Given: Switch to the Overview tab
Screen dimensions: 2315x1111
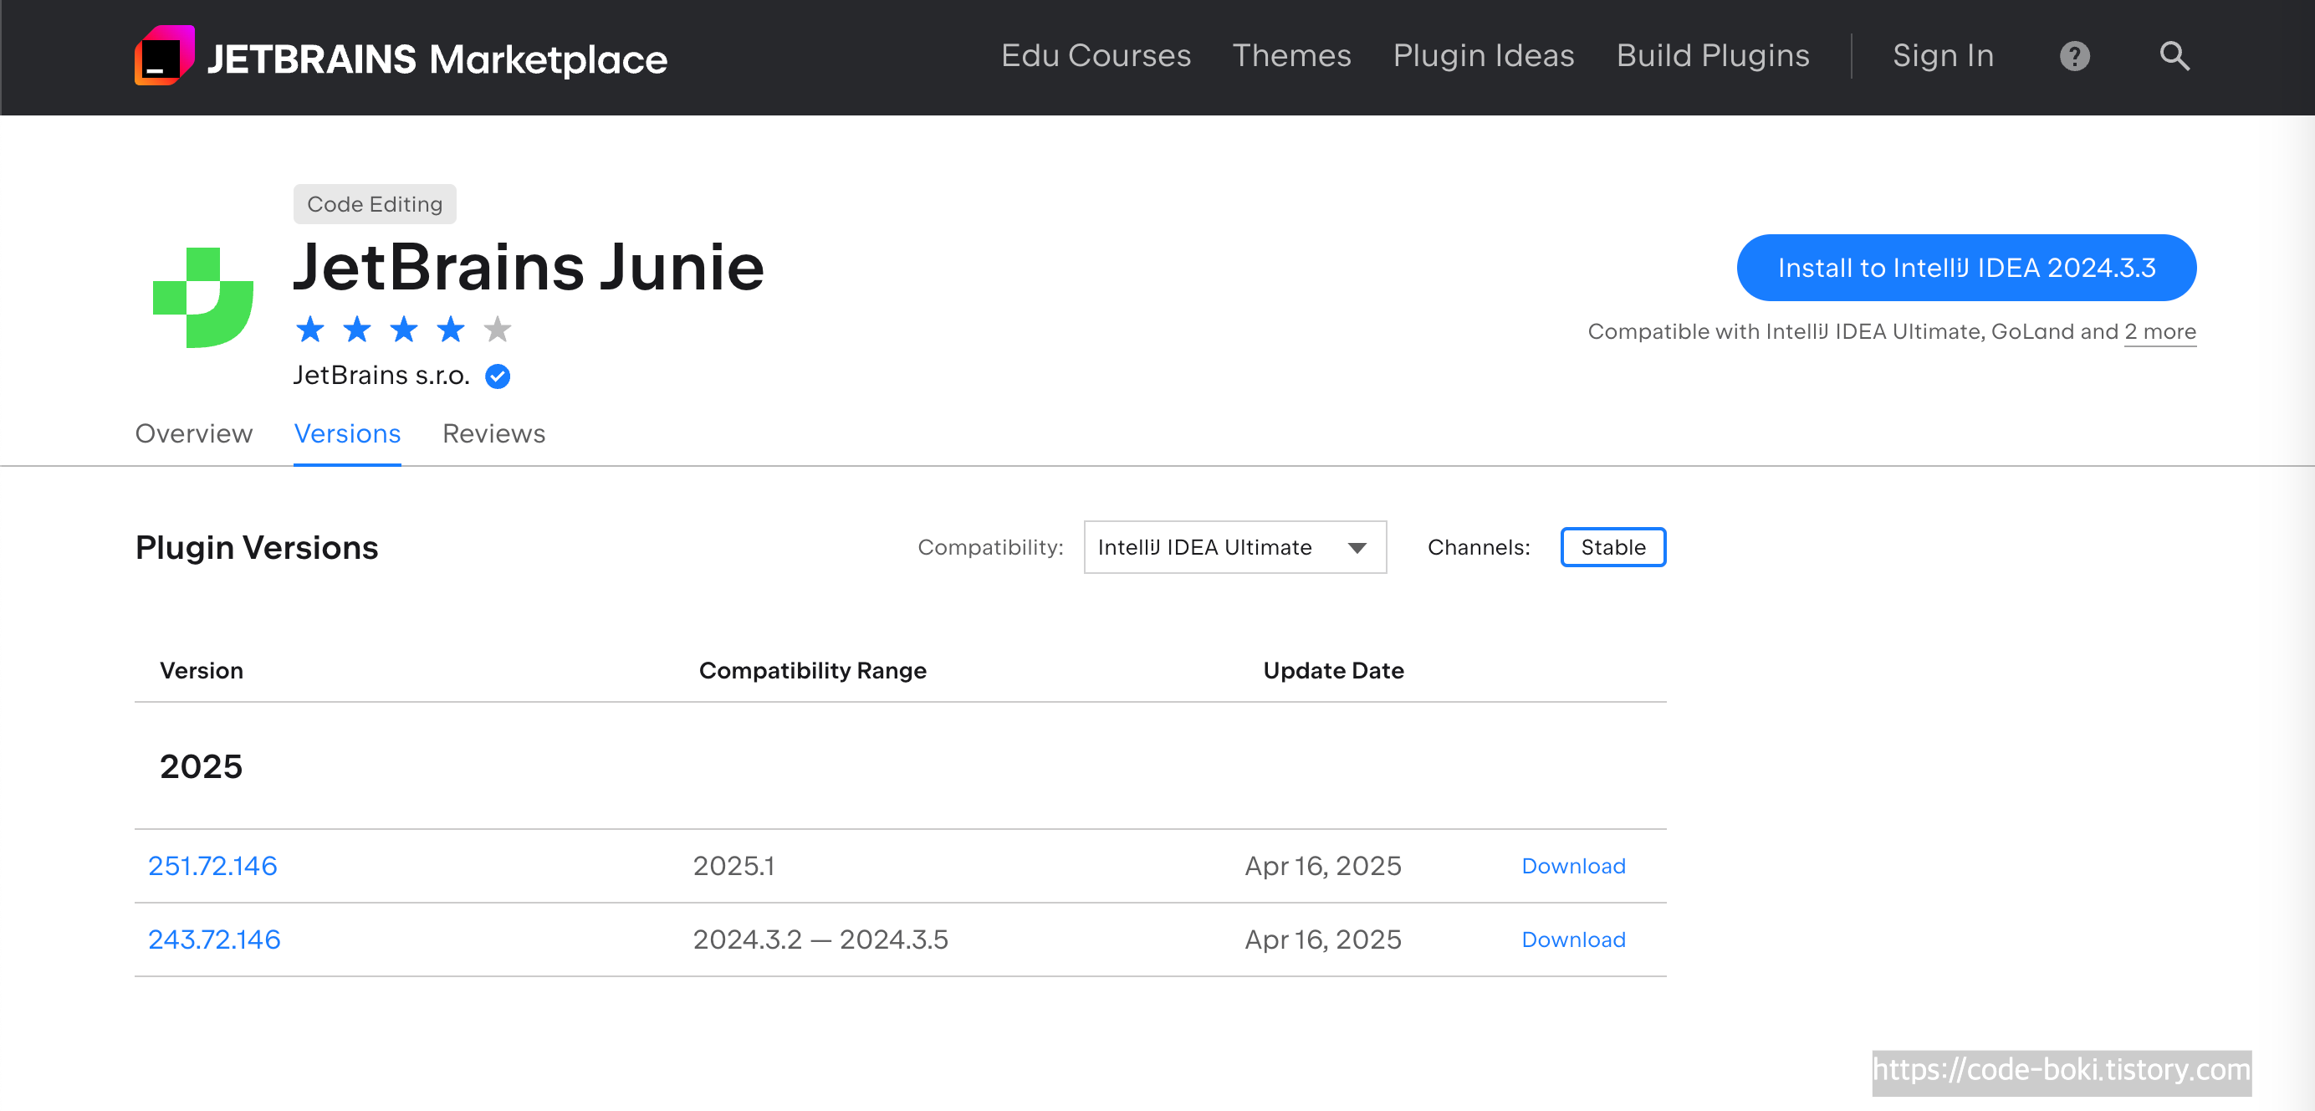Looking at the screenshot, I should pos(193,433).
